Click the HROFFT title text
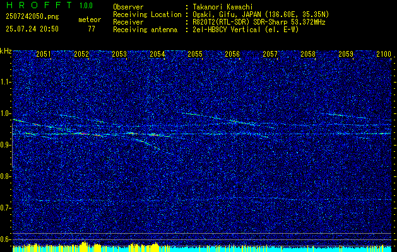 (x=39, y=5)
